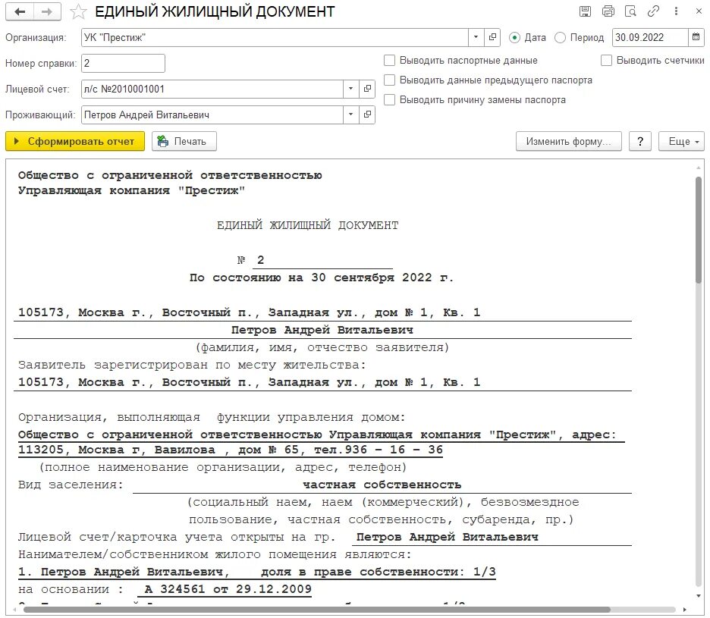Click the Сформировать отчет button
The width and height of the screenshot is (710, 618).
75,141
